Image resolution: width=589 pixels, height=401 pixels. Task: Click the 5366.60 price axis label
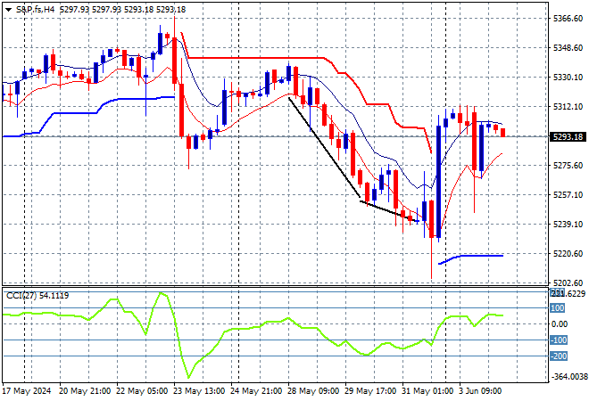[568, 19]
